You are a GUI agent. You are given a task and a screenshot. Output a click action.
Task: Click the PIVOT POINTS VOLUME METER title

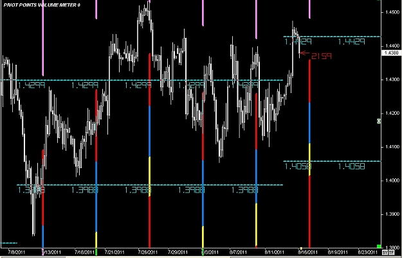click(x=42, y=5)
